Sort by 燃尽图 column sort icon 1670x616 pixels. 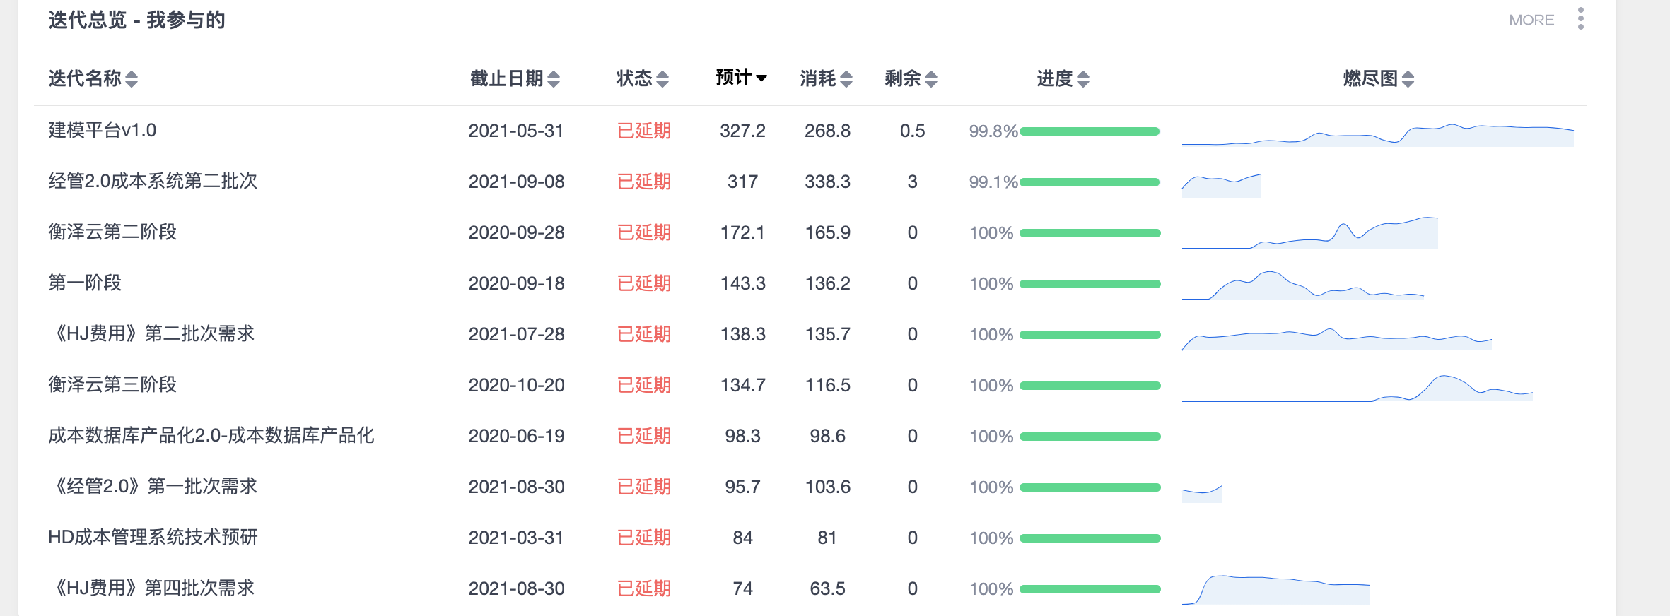(1408, 79)
